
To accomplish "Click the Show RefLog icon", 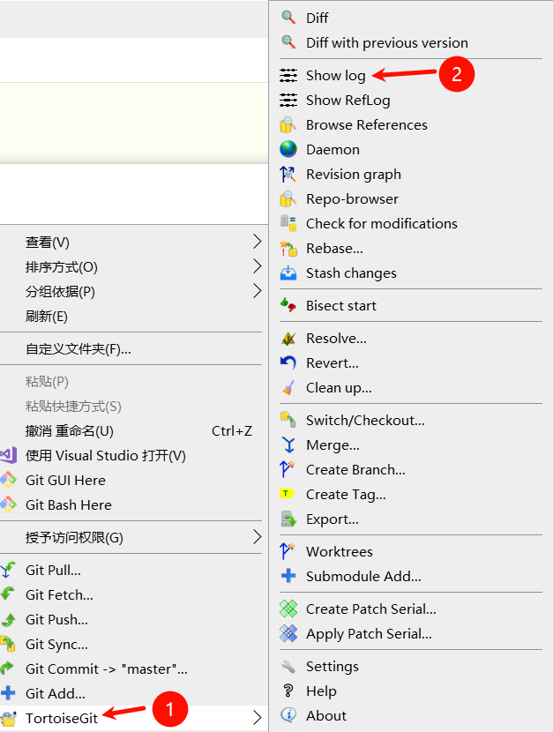I will pos(288,100).
